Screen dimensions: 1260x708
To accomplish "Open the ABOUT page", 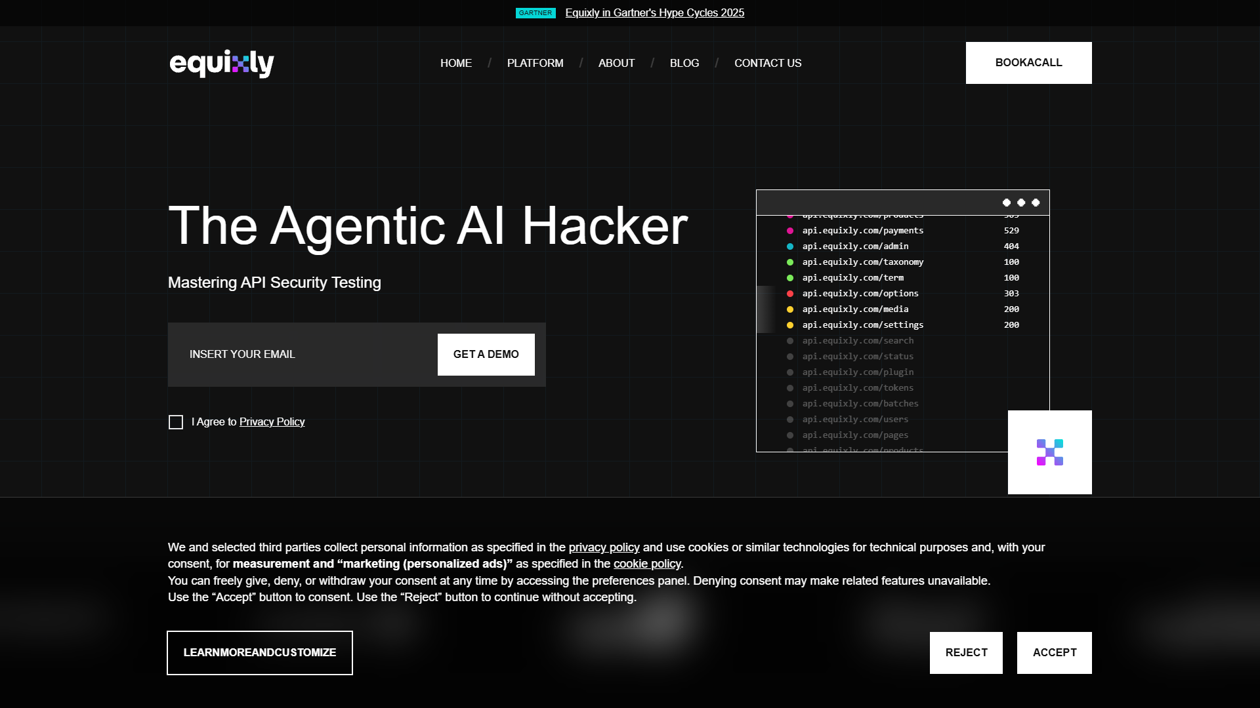I will click(x=616, y=63).
